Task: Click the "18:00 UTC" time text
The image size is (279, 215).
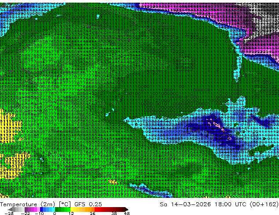Action: click(231, 204)
